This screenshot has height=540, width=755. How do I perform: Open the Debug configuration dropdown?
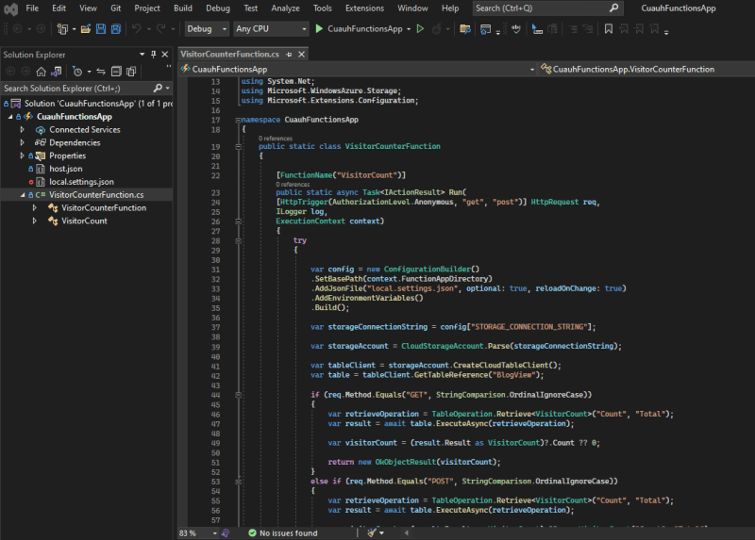[207, 29]
